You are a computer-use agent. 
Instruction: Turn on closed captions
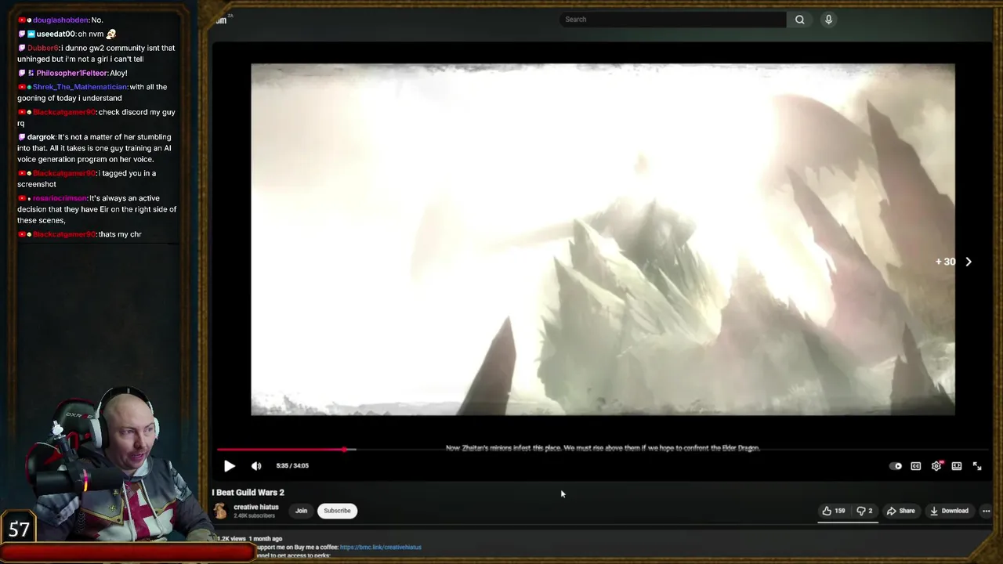[x=915, y=466]
